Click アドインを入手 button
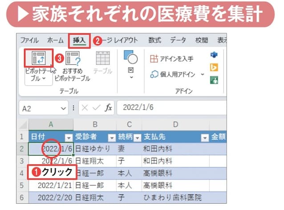Viewport: 284px width, 210px height. 171,59
